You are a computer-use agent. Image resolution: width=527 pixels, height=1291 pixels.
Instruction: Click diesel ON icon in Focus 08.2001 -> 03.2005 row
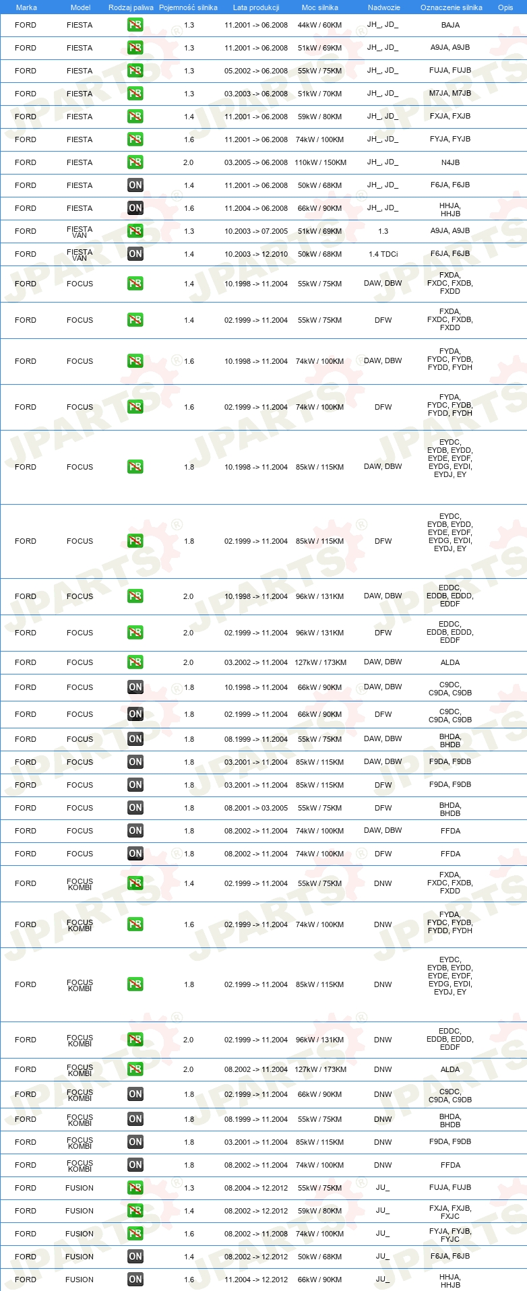(135, 808)
